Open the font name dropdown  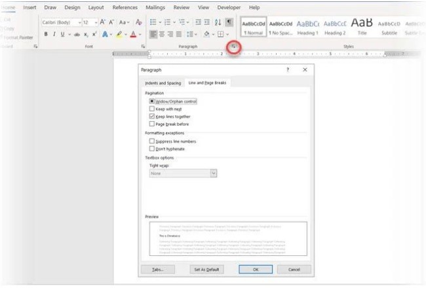click(x=79, y=22)
